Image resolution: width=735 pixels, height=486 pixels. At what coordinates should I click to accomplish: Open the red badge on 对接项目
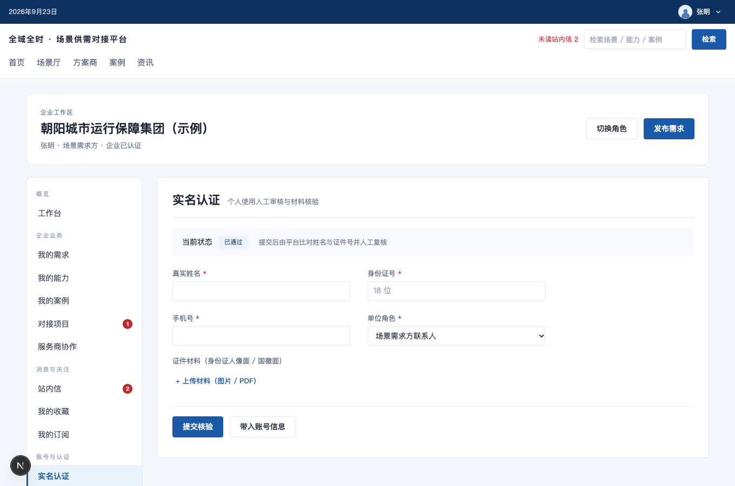pyautogui.click(x=128, y=324)
